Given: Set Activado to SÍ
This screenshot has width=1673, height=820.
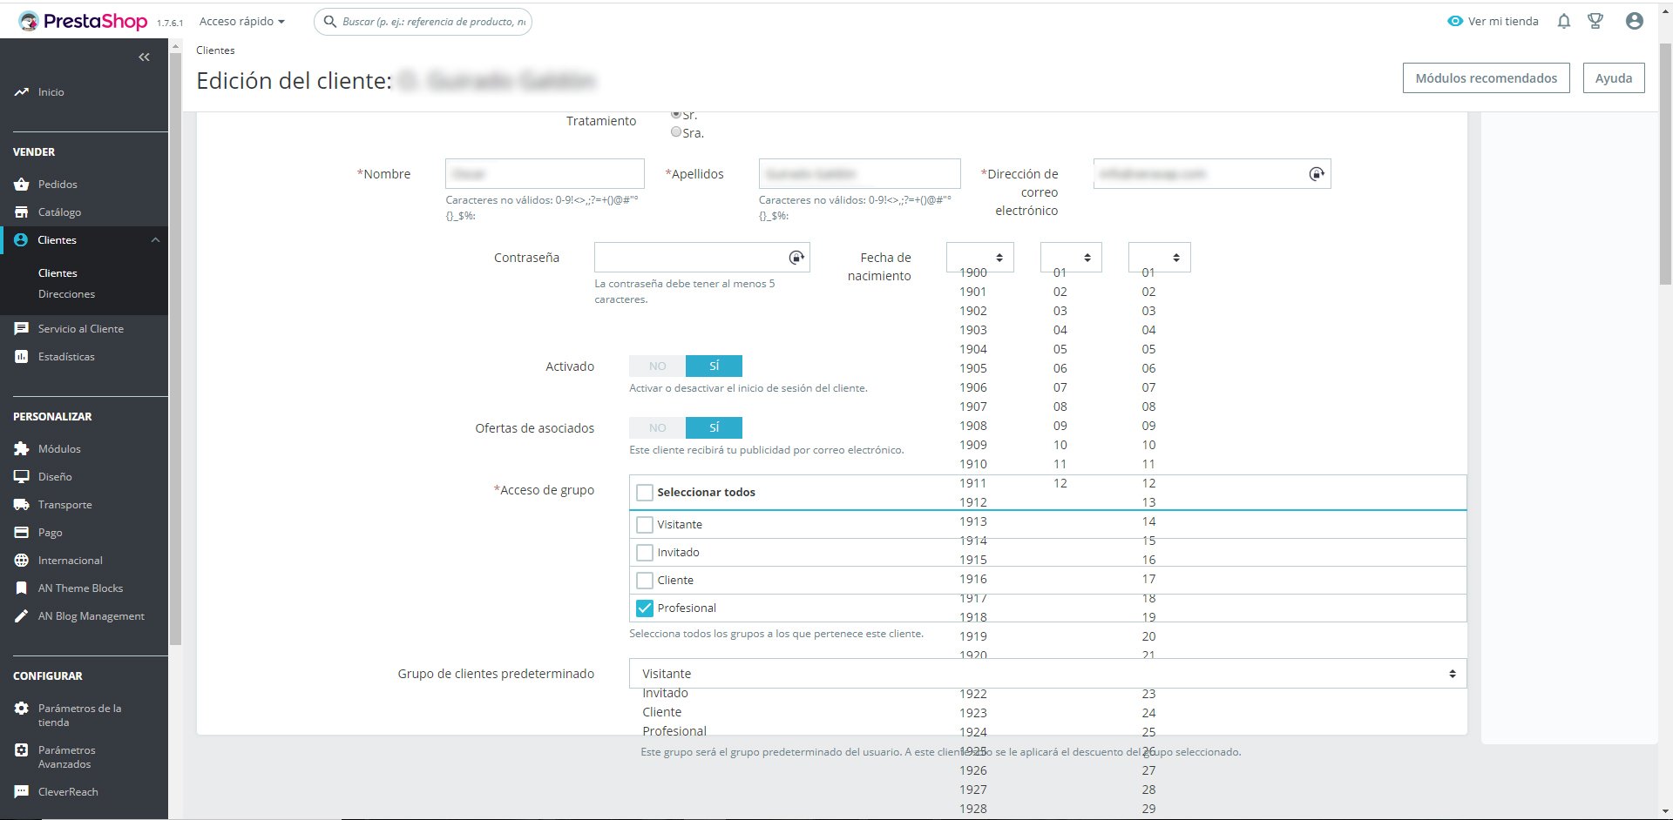Looking at the screenshot, I should 714,366.
